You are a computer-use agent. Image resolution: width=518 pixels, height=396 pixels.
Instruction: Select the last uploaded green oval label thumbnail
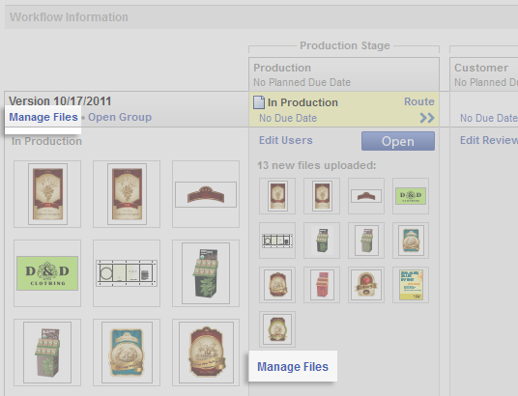tap(277, 329)
